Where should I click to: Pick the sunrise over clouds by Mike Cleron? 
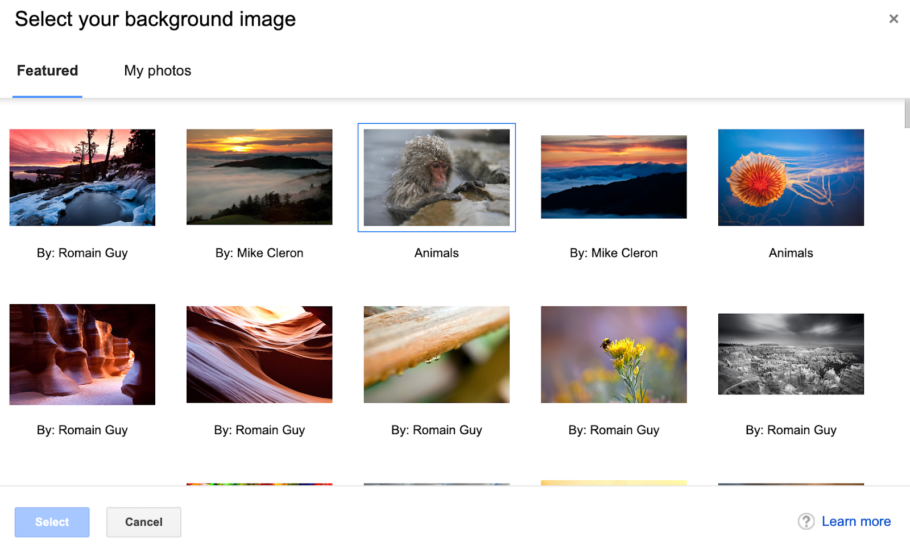click(x=259, y=177)
